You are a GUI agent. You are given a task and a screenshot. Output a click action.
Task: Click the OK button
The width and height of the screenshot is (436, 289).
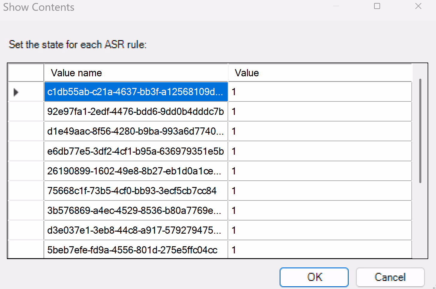click(x=314, y=277)
